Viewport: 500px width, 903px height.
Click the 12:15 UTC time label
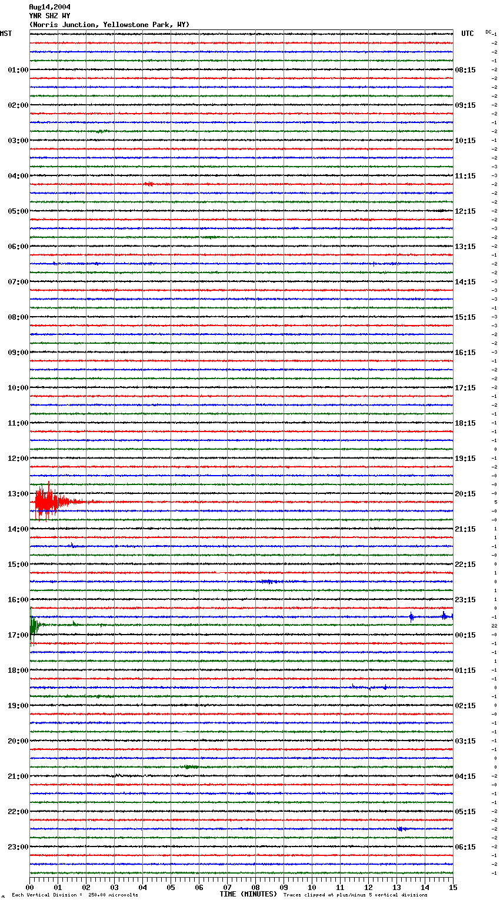pyautogui.click(x=465, y=211)
